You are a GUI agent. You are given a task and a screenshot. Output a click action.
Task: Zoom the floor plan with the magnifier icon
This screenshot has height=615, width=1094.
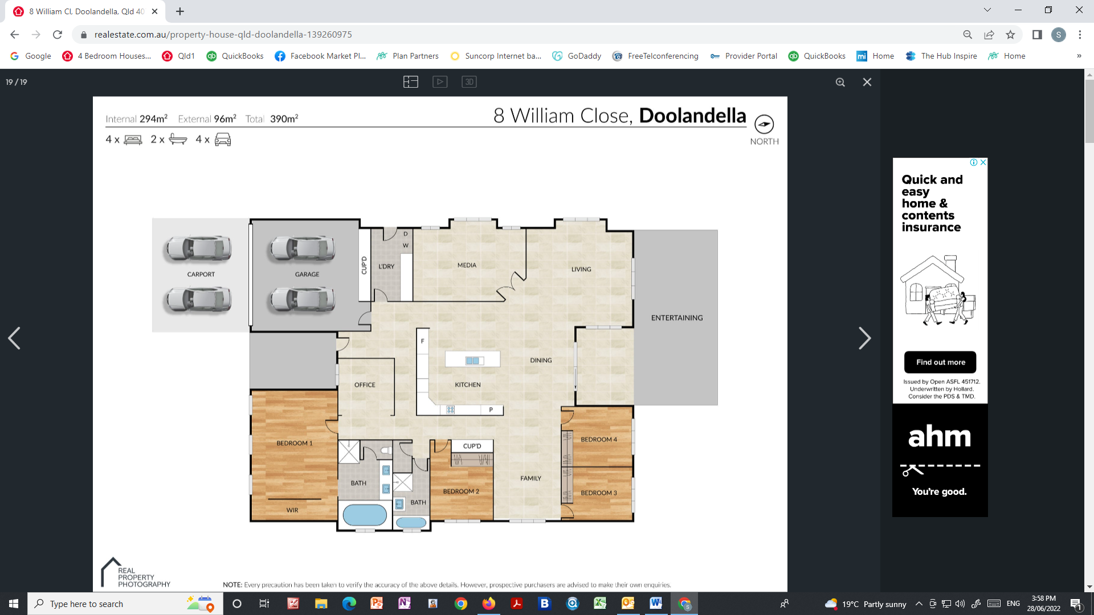[840, 81]
